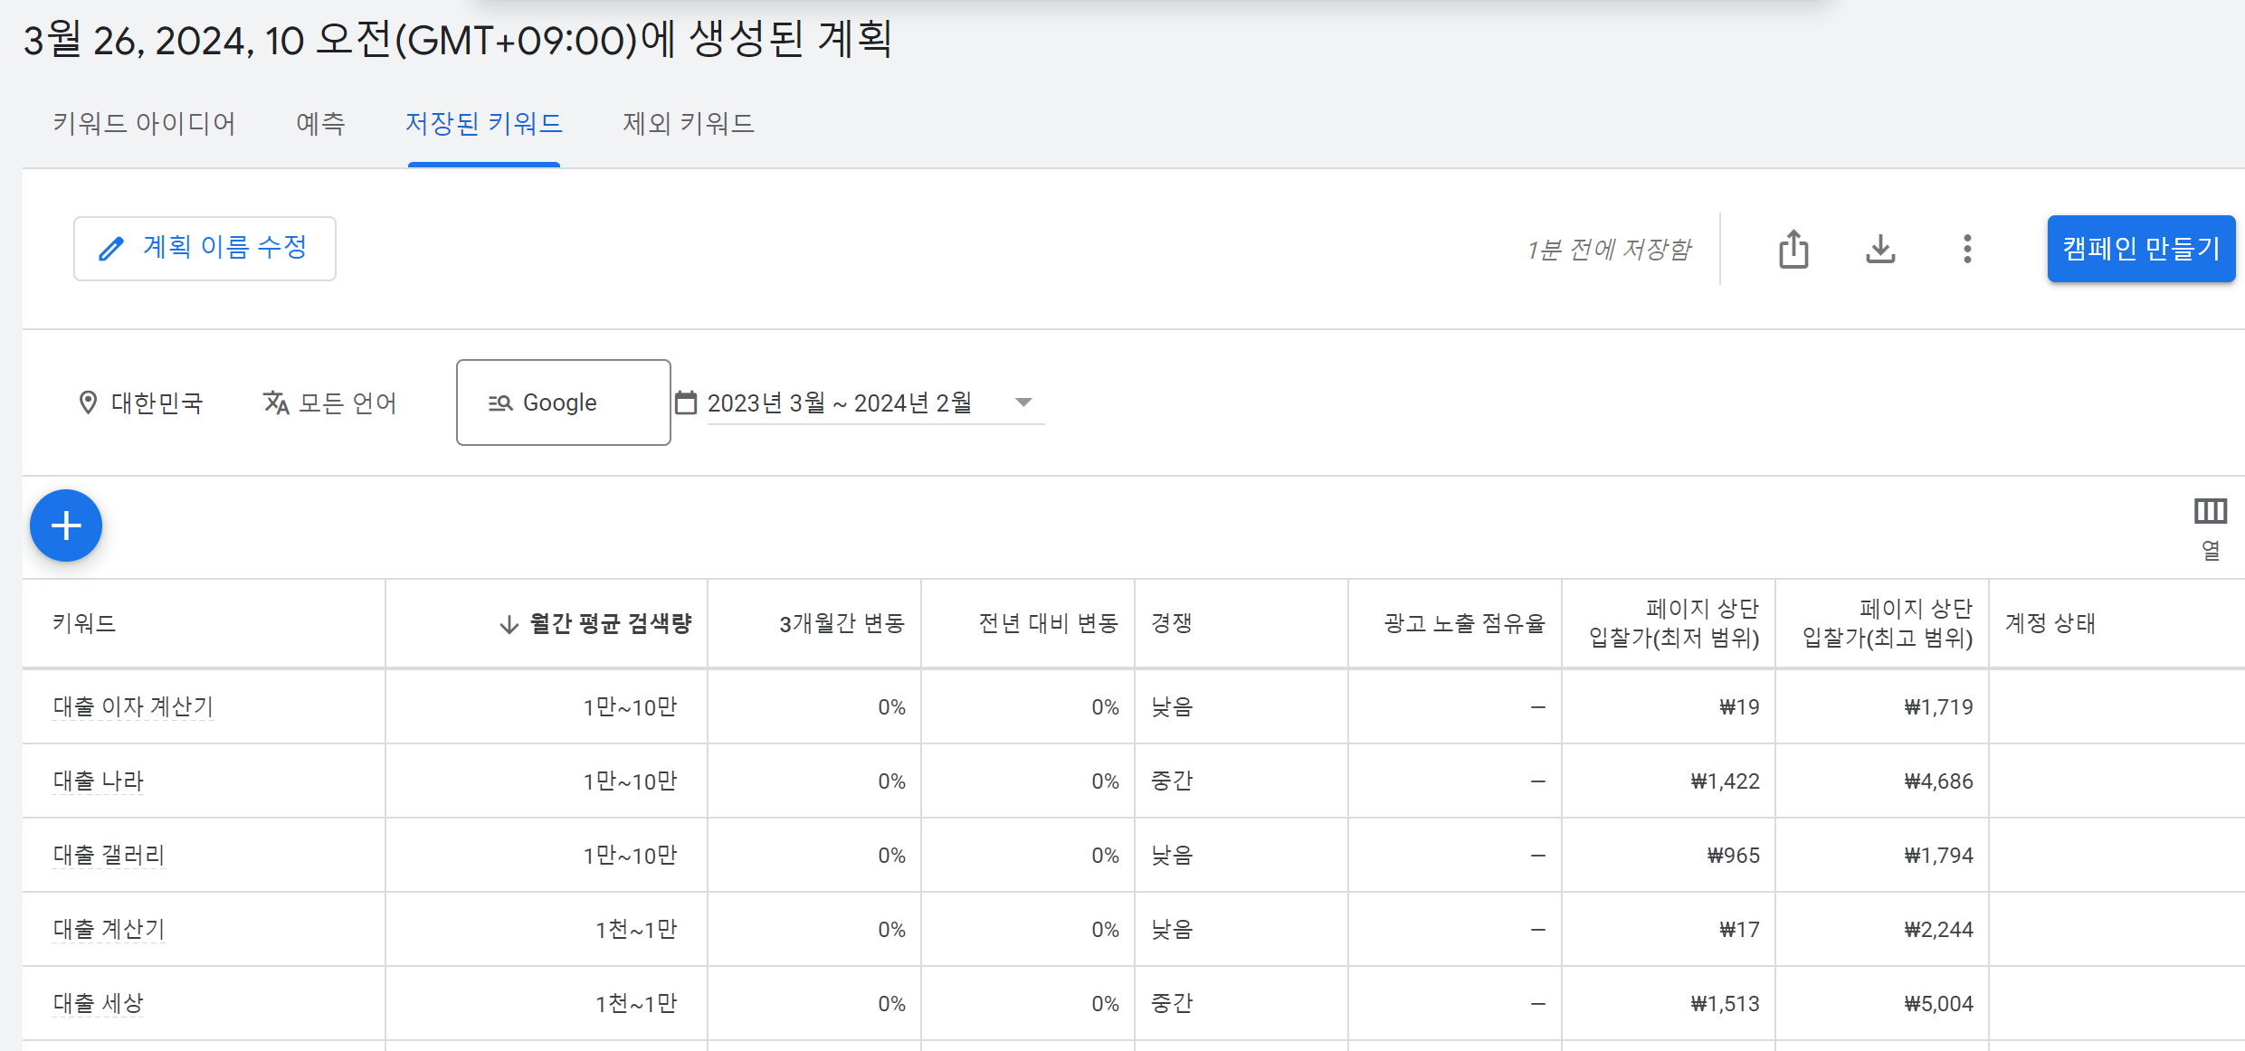2245x1051 pixels.
Task: Click the 계획 이름 수정 button
Action: (x=205, y=248)
